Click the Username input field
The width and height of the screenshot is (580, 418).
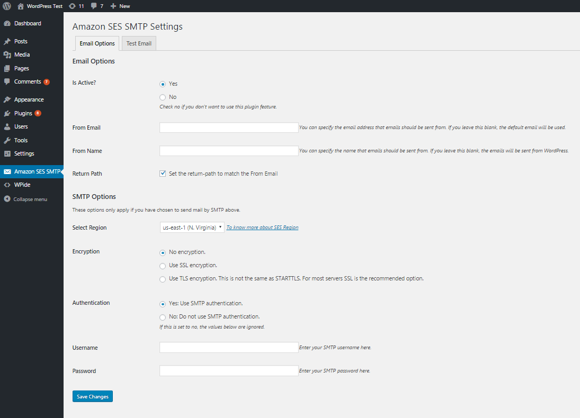click(x=229, y=348)
